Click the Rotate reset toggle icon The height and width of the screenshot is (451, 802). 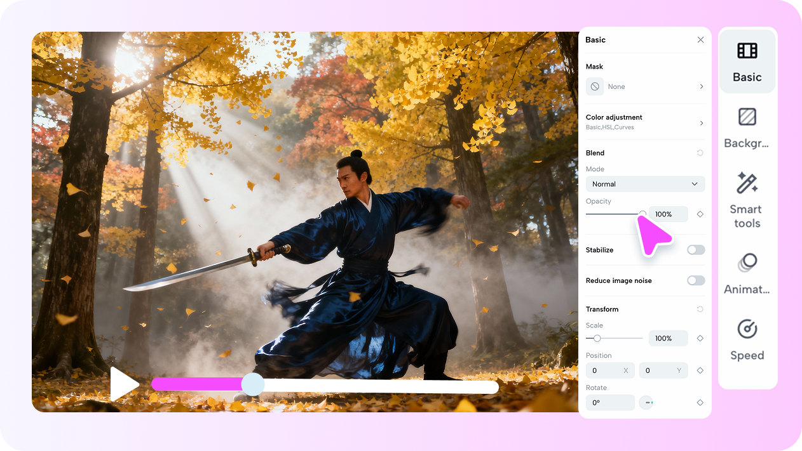[646, 402]
